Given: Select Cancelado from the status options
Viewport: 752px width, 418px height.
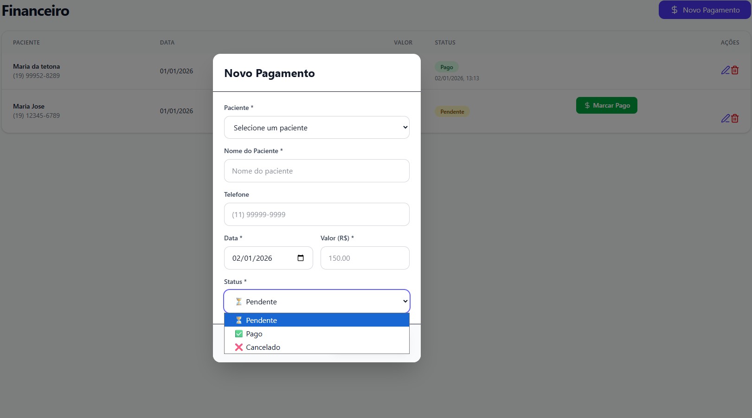Looking at the screenshot, I should click(263, 347).
